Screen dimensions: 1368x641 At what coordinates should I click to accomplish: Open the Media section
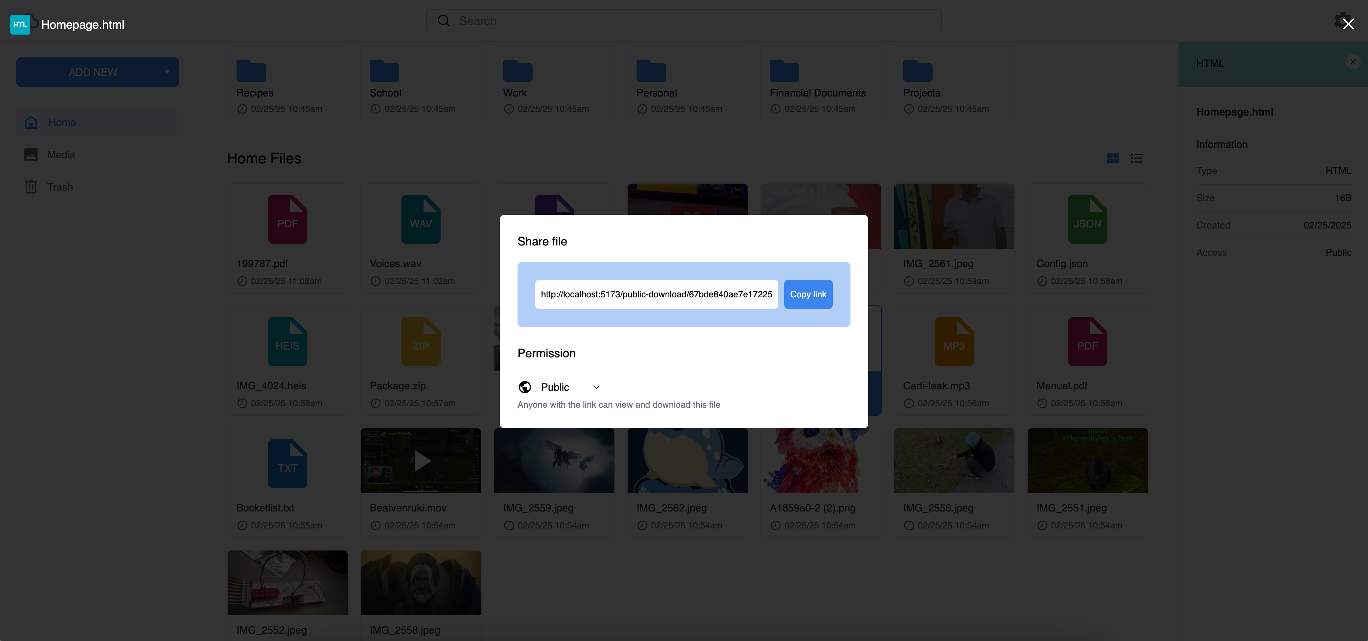(x=97, y=155)
